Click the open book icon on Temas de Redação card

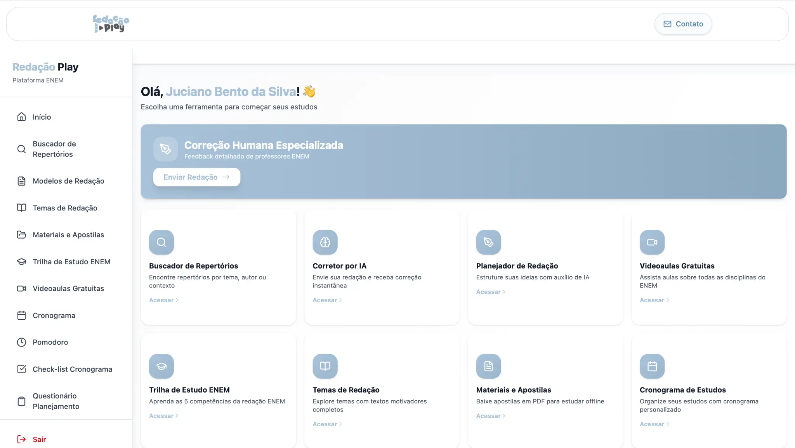pyautogui.click(x=325, y=366)
